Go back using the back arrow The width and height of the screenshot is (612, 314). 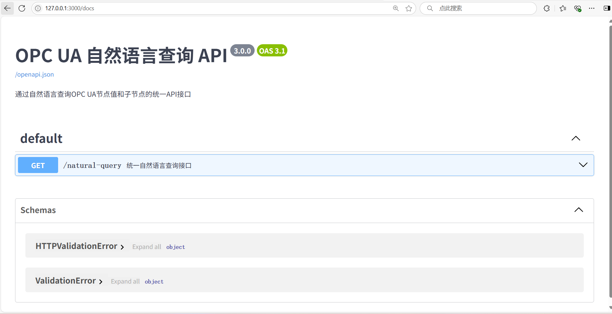[7, 8]
